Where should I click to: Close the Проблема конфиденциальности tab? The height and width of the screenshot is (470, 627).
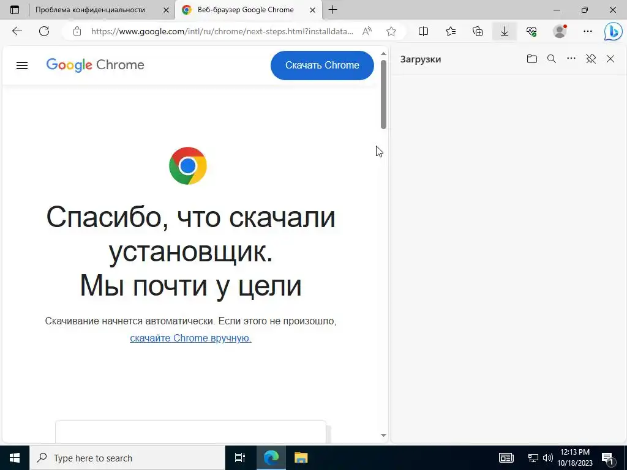tap(166, 10)
